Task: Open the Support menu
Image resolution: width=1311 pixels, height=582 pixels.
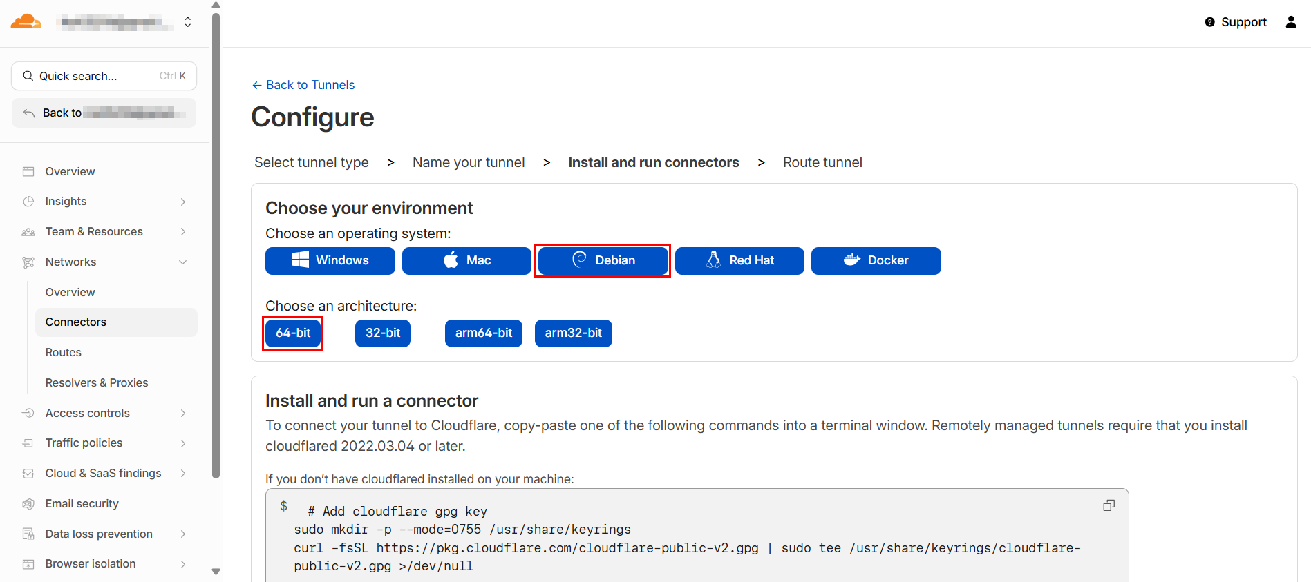Action: pyautogui.click(x=1236, y=22)
